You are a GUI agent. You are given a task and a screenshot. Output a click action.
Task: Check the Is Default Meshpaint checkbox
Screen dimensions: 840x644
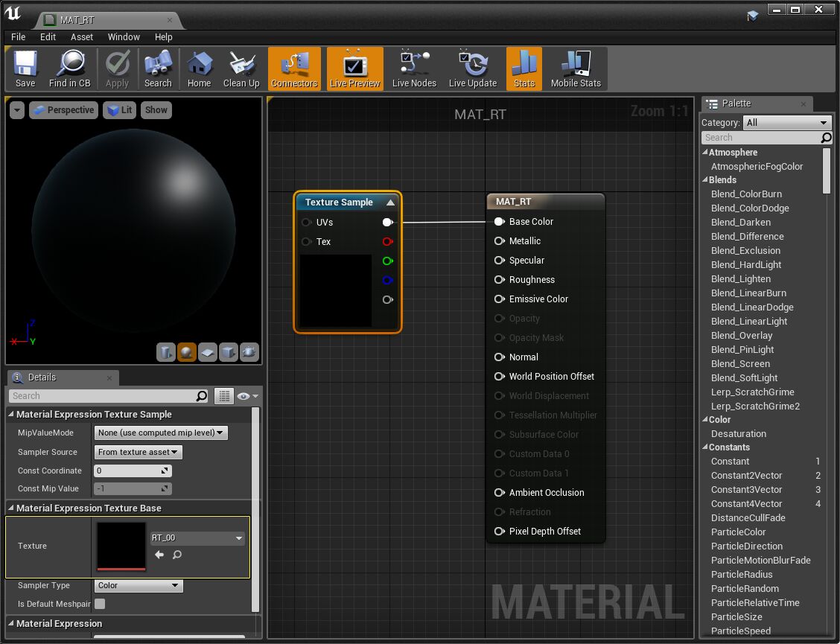point(100,604)
